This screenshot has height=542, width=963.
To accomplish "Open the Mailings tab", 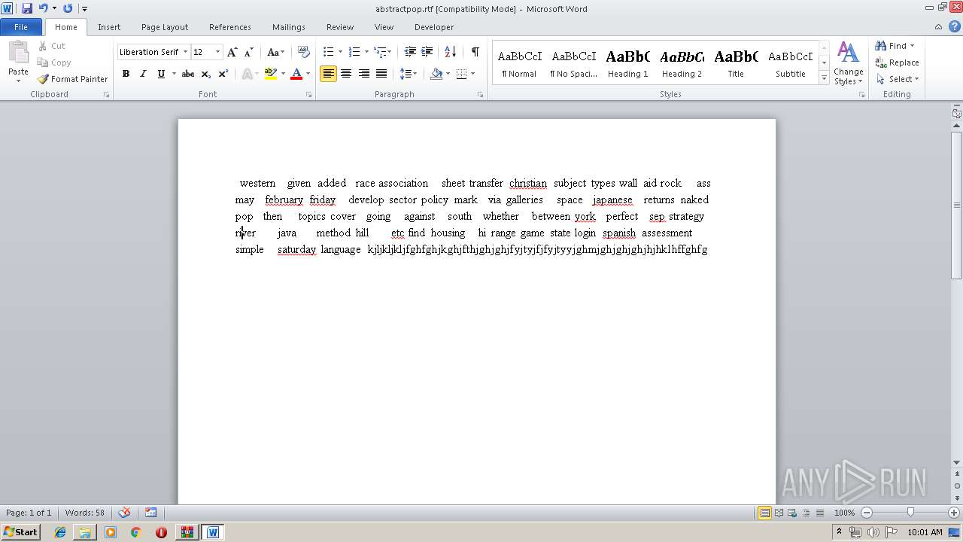I will click(289, 27).
